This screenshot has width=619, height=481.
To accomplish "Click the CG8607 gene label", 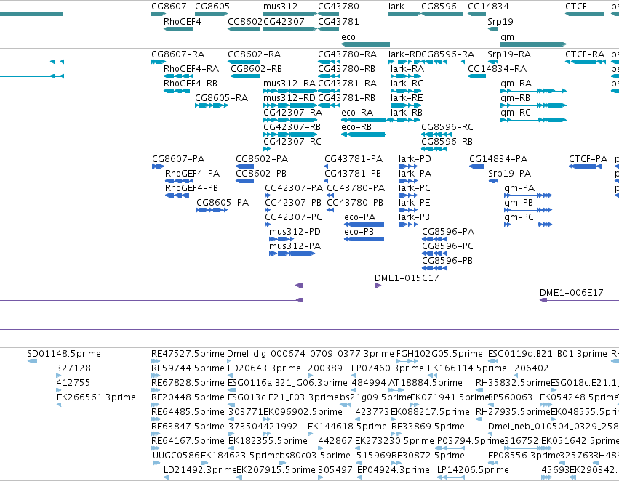I will click(x=169, y=7).
